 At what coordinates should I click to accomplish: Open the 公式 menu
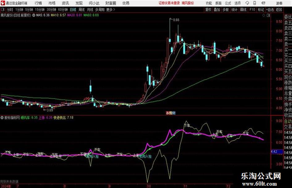(x=228, y=3)
